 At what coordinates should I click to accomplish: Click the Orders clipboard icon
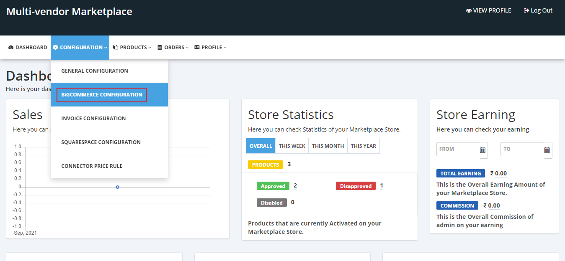(x=160, y=48)
